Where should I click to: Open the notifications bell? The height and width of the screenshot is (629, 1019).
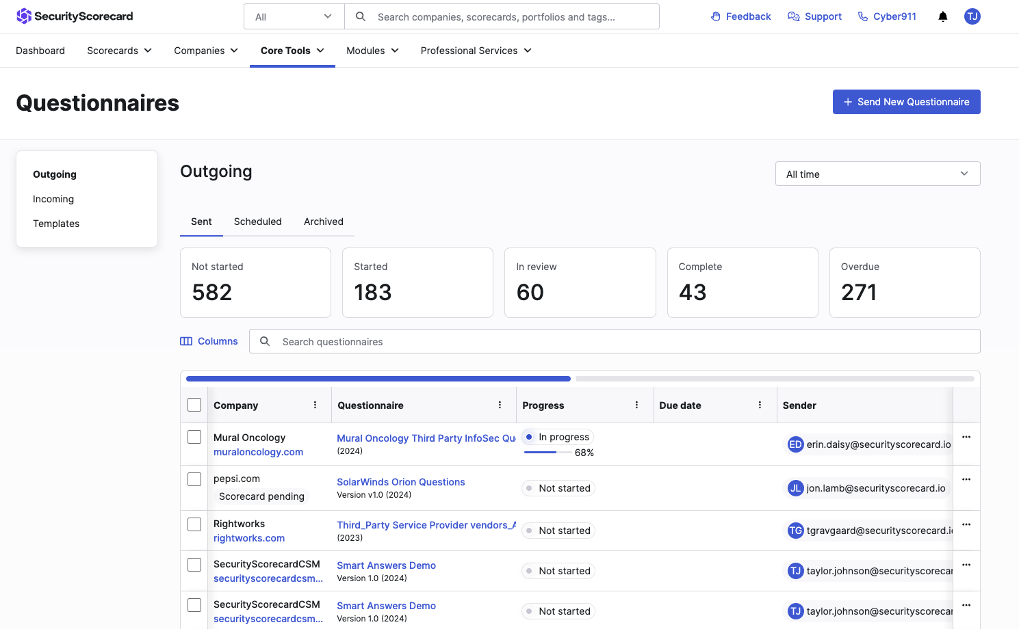943,16
